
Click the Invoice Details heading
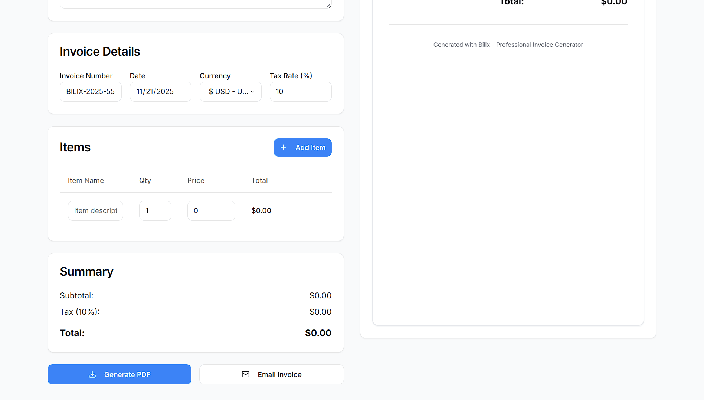click(x=100, y=52)
